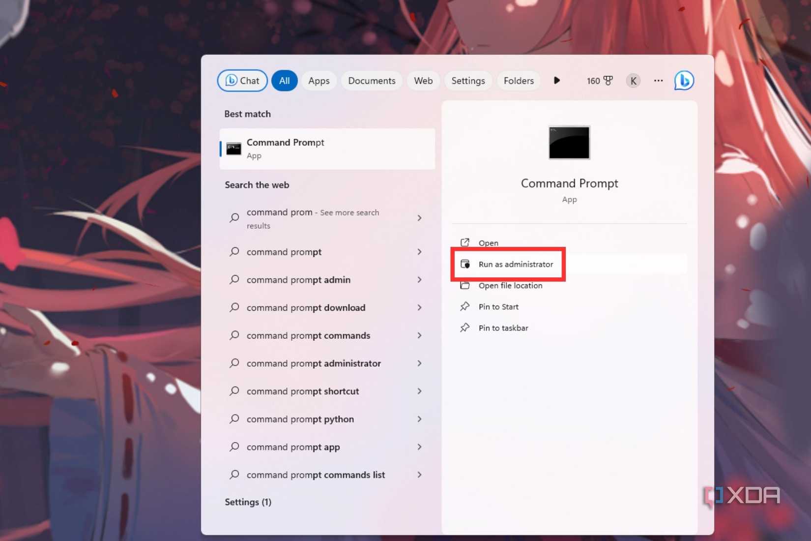The height and width of the screenshot is (541, 811).
Task: Expand the command prompt admin suggestion
Action: pos(420,279)
